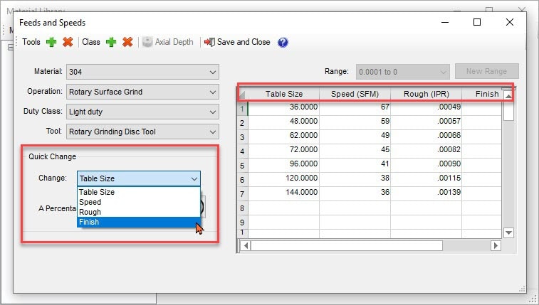Click the green plus icon next to Class

point(111,42)
